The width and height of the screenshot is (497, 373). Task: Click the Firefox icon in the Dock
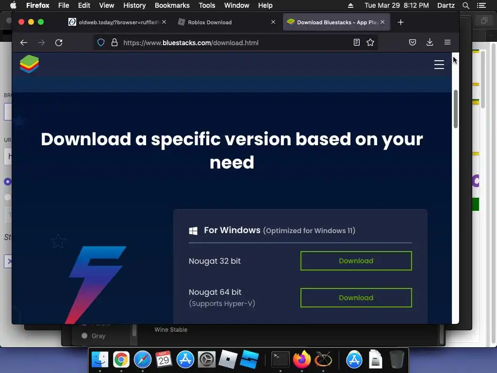click(x=302, y=360)
